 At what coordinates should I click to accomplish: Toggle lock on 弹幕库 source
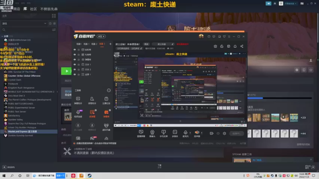(79, 59)
